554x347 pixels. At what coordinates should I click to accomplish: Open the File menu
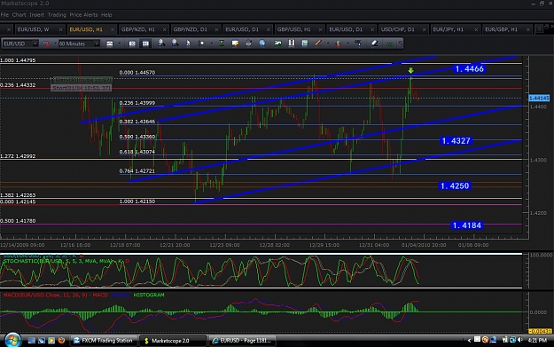click(x=4, y=15)
